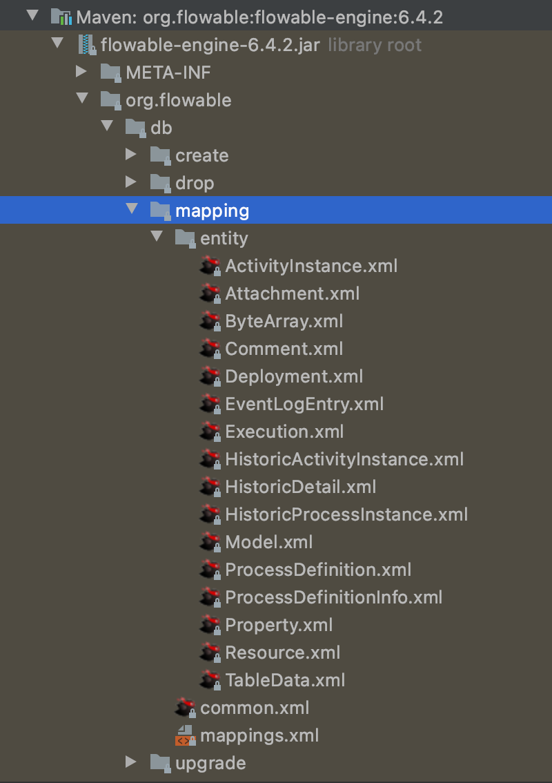Select TableData.xml file
This screenshot has width=552, height=783.
tap(286, 681)
